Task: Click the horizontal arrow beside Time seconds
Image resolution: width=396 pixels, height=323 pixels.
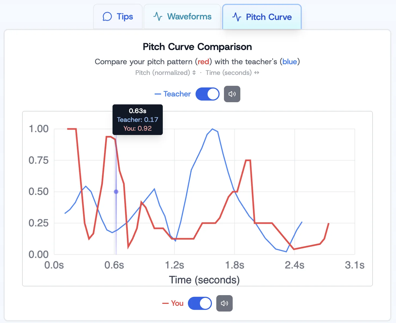Action: (256, 73)
